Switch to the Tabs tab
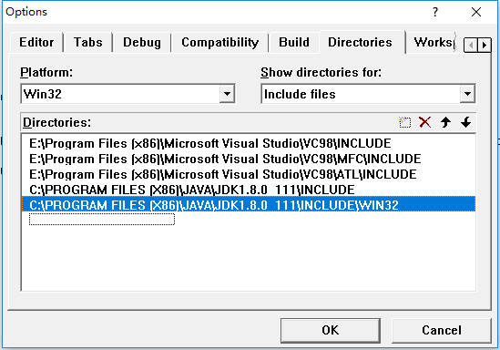The image size is (500, 350). 88,43
